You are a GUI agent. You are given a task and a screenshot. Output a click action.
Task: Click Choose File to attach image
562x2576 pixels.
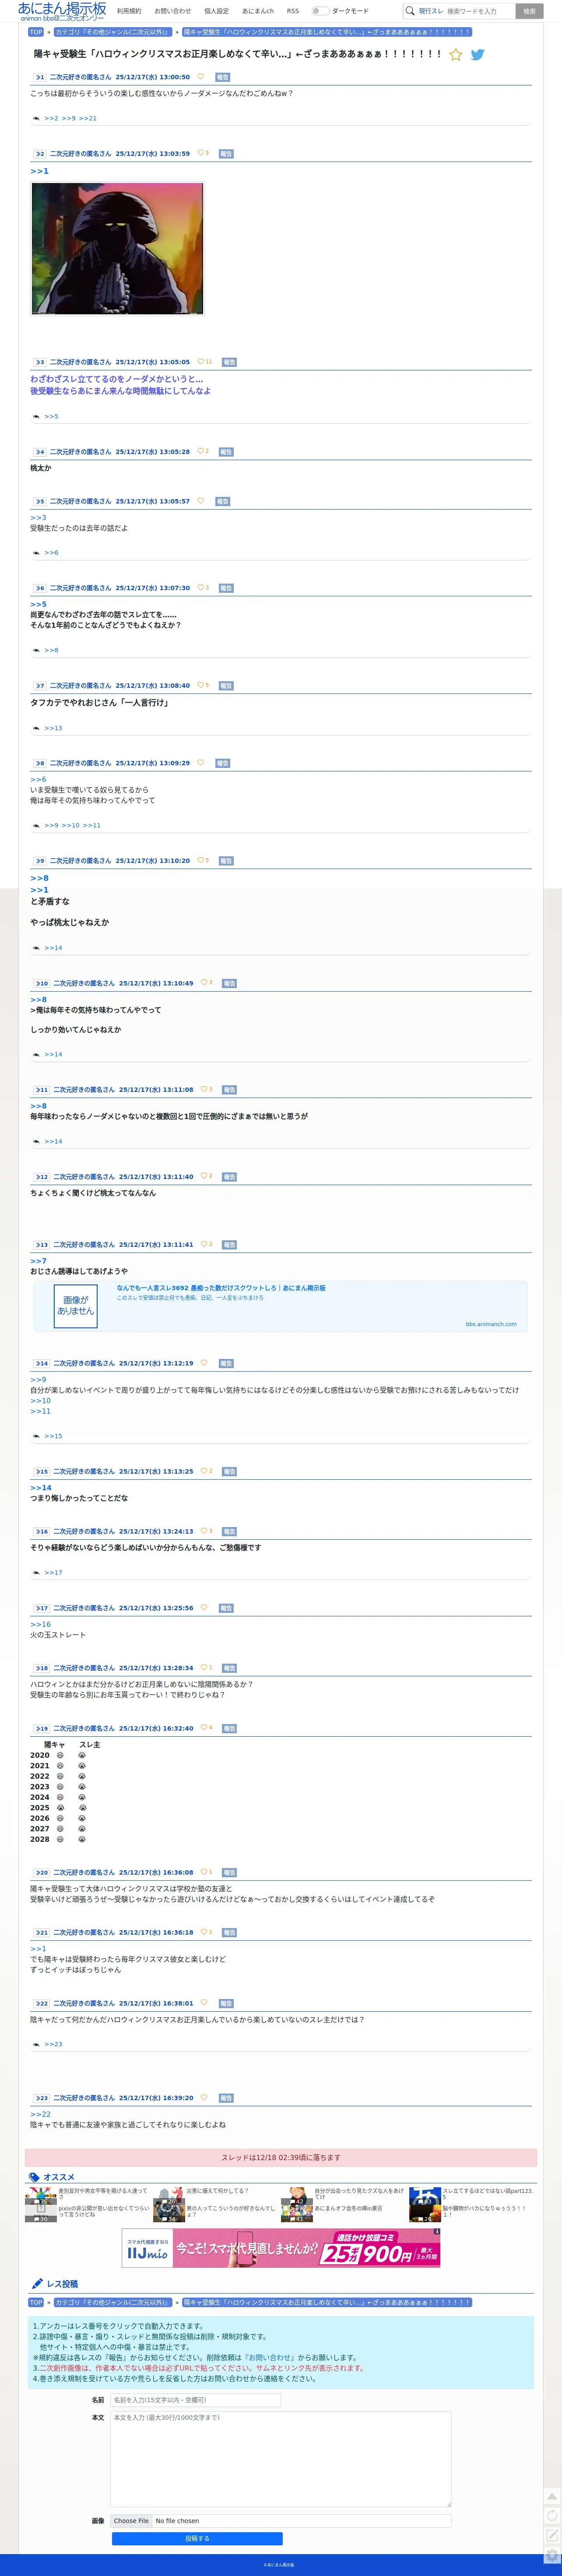131,2521
